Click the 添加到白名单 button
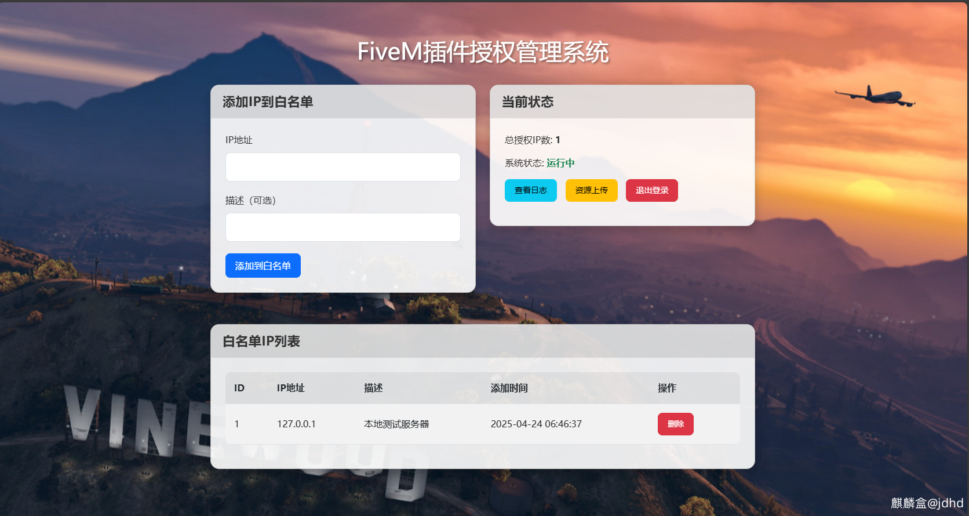969x516 pixels. pyautogui.click(x=263, y=266)
